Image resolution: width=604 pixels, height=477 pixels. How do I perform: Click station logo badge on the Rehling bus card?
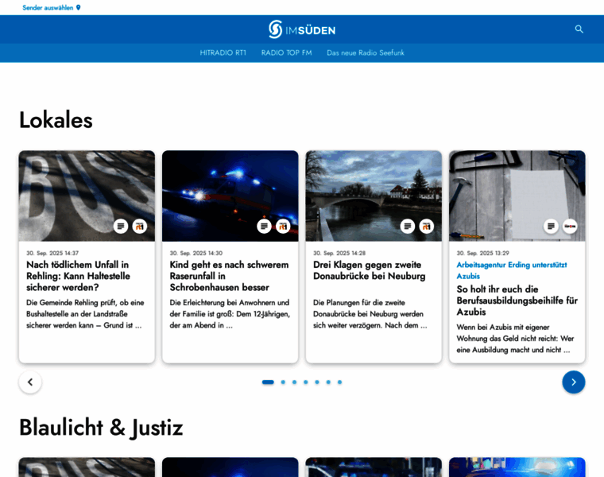pos(140,227)
